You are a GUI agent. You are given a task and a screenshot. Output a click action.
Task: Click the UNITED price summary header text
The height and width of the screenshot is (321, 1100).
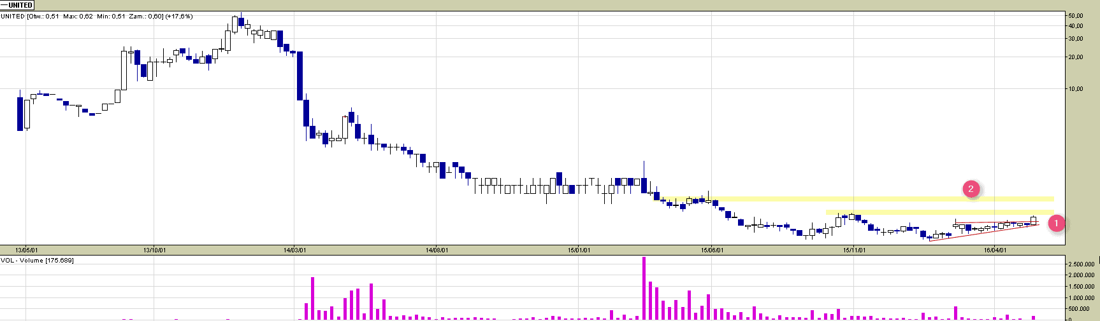(96, 17)
